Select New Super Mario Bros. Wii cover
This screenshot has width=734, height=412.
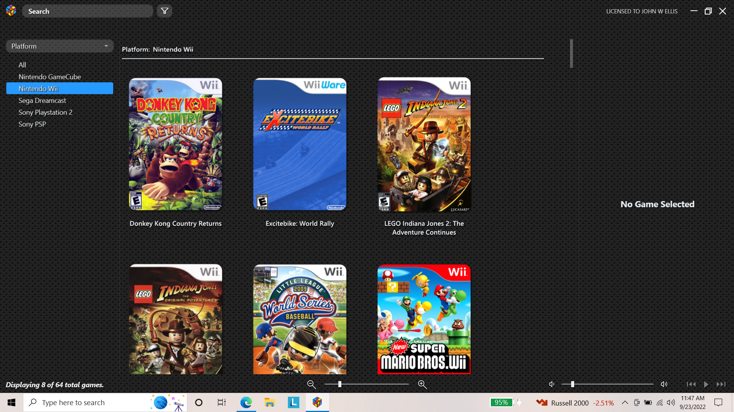tap(424, 319)
